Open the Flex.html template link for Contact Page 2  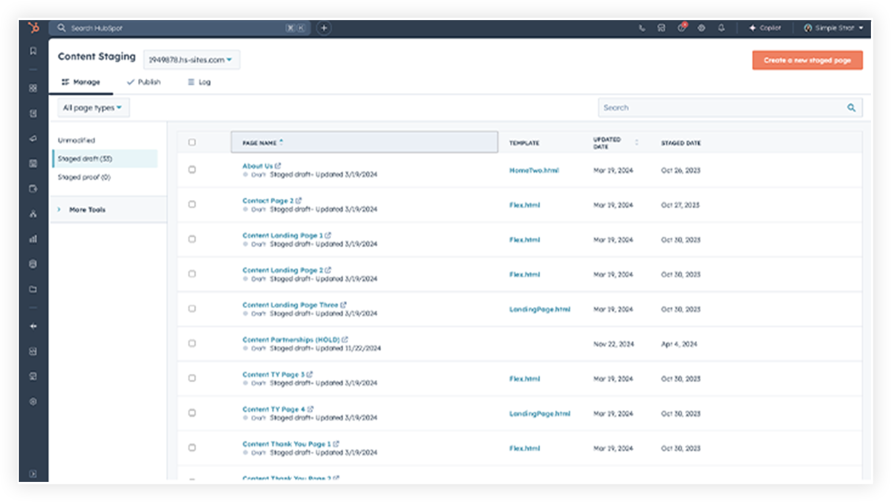pos(525,205)
